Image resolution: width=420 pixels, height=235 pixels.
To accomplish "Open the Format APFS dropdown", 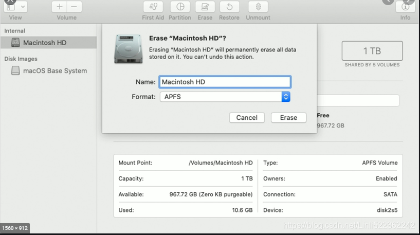I will coord(225,97).
